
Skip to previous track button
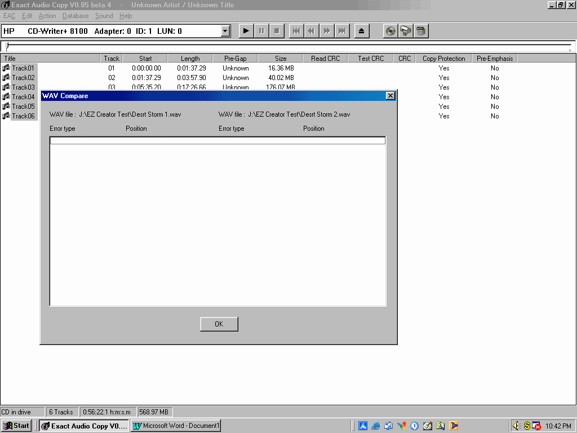click(x=296, y=31)
